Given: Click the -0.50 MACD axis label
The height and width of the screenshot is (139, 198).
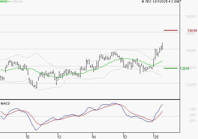Looking at the screenshot, I should (x=192, y=121).
